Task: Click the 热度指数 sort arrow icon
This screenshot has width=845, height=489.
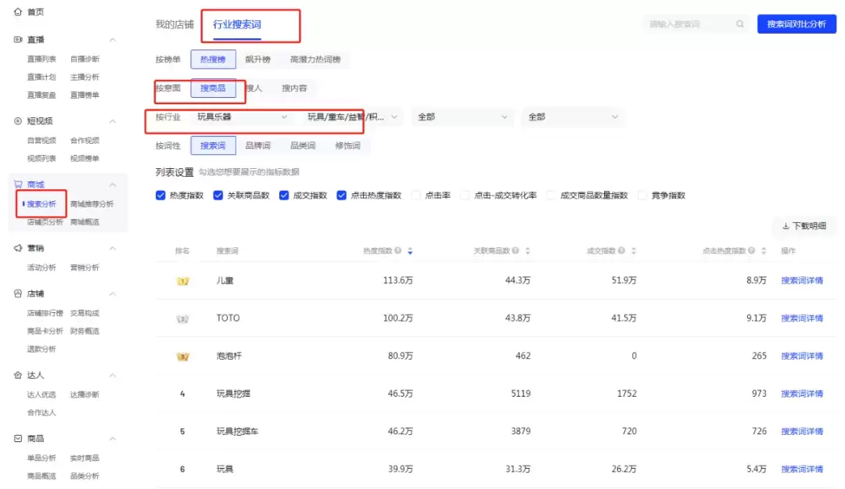Action: 410,251
